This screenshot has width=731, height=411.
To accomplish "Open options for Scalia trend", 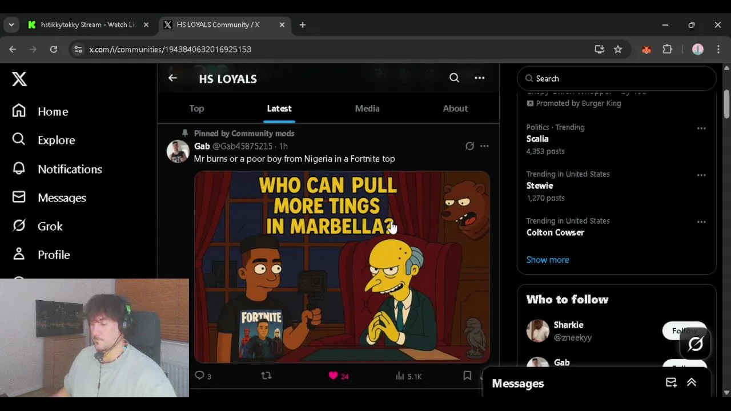I will (x=701, y=128).
